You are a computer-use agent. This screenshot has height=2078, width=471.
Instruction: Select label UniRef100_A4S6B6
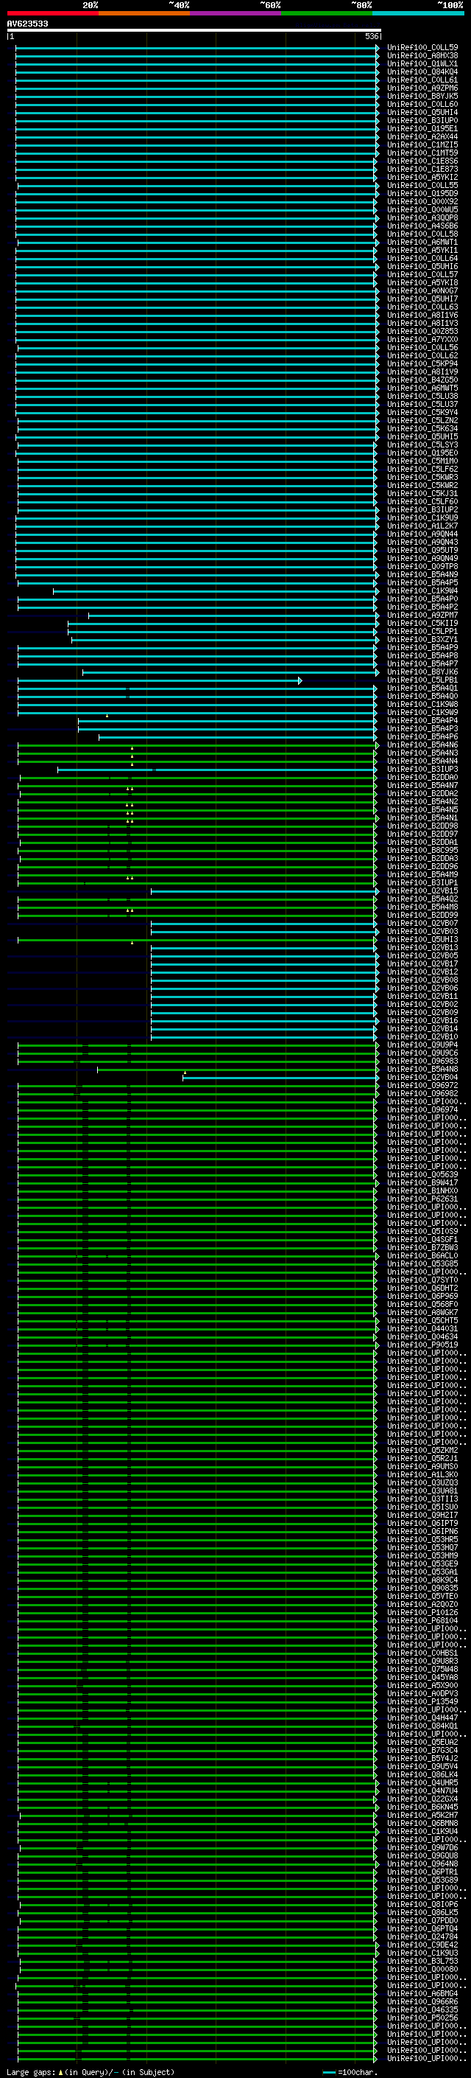[x=422, y=226]
